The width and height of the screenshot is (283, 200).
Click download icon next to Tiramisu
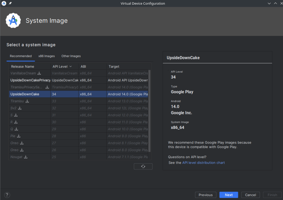27,101
